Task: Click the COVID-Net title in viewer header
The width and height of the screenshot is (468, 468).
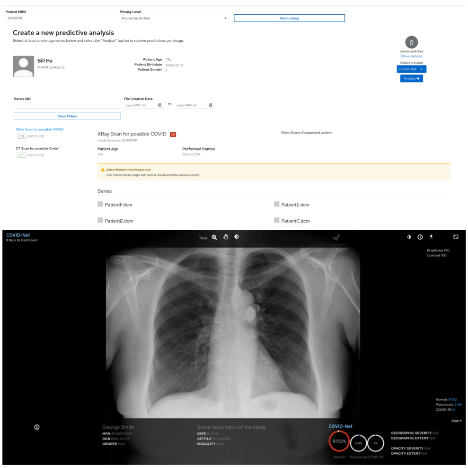Action: [18, 235]
